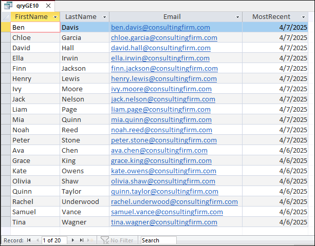Go to previous record arrow
The image size is (315, 246).
38,240
